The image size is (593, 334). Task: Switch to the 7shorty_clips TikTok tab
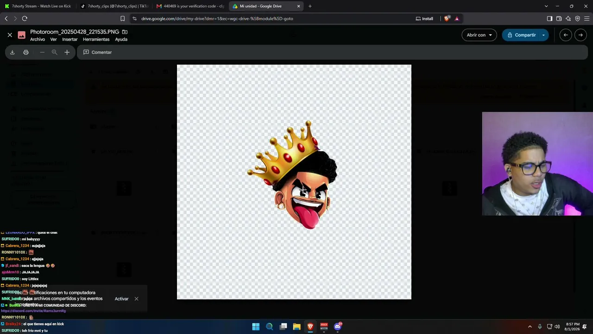point(114,6)
